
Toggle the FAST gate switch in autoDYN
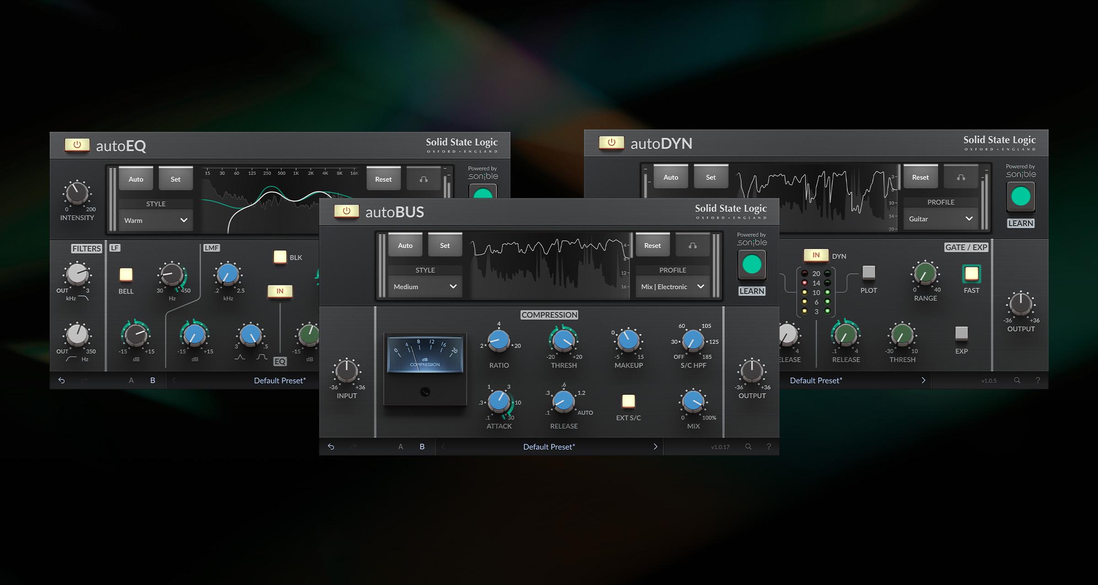click(971, 274)
